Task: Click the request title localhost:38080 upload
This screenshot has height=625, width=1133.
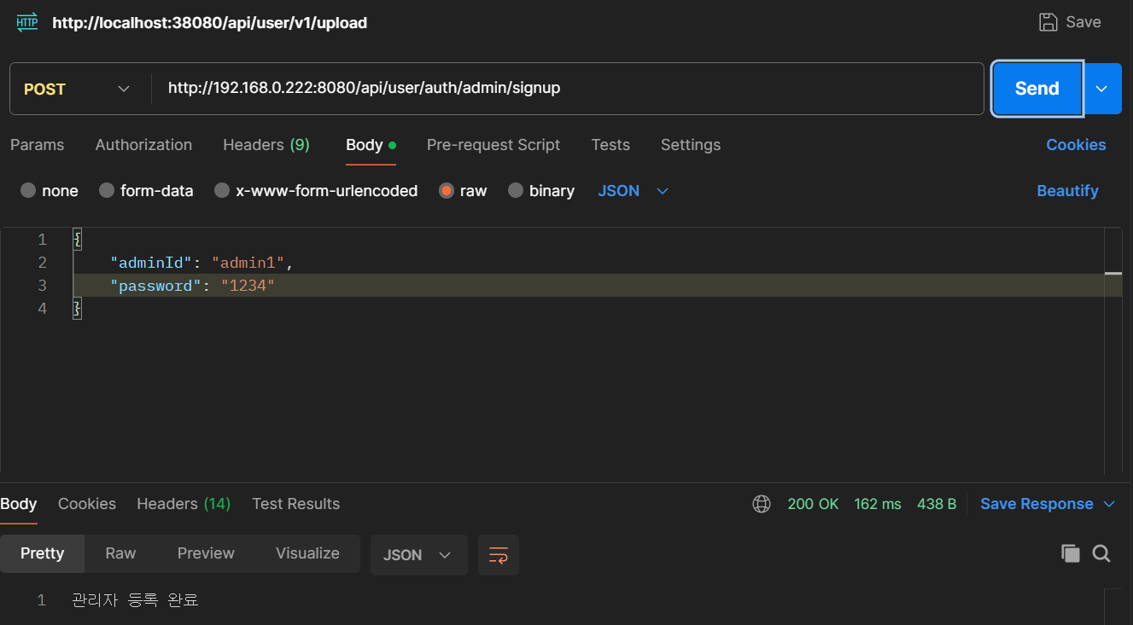Action: point(210,23)
